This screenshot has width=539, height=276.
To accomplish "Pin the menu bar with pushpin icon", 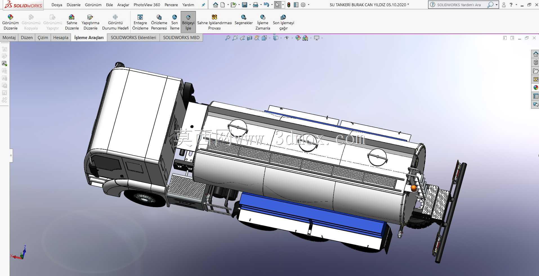I will click(x=203, y=5).
